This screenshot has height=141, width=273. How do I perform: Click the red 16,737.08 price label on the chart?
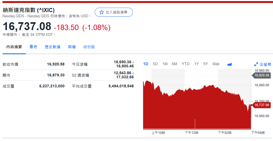(262, 105)
